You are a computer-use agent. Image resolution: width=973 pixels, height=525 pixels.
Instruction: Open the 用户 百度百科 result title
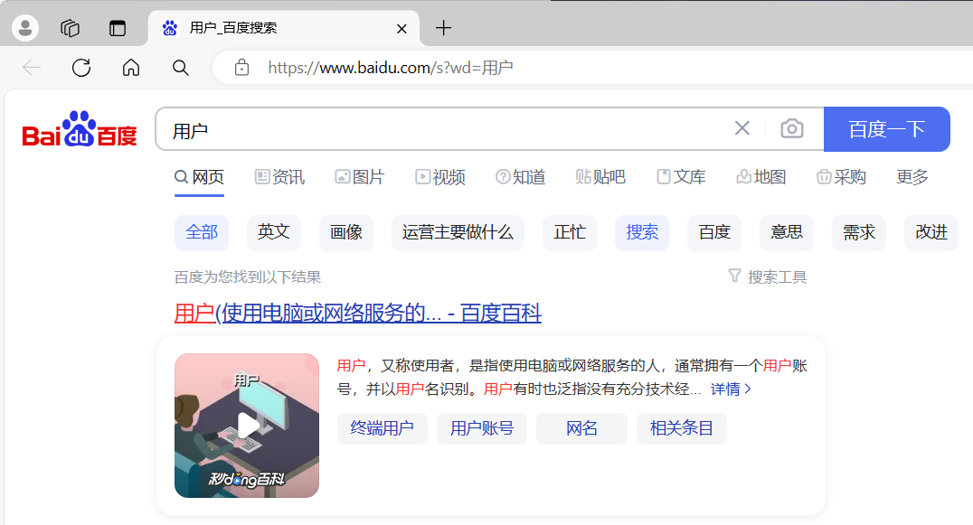(x=358, y=313)
